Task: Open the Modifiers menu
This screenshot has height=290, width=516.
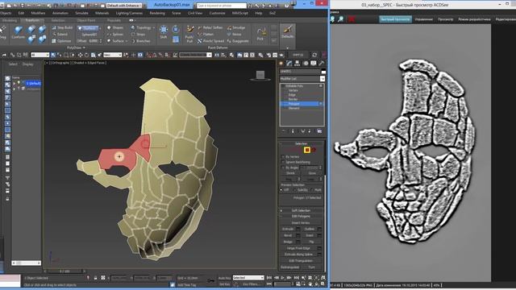Action: pyautogui.click(x=38, y=13)
